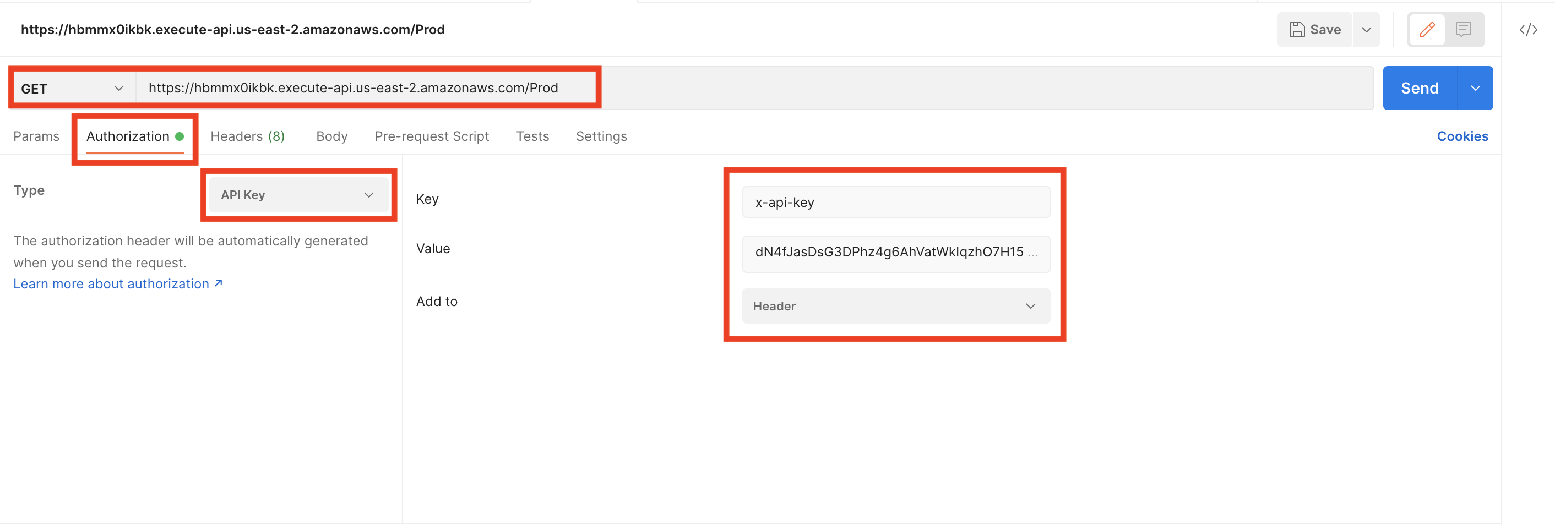Open the Headers (8) tab
Viewport: 1555px width, 525px height.
247,136
